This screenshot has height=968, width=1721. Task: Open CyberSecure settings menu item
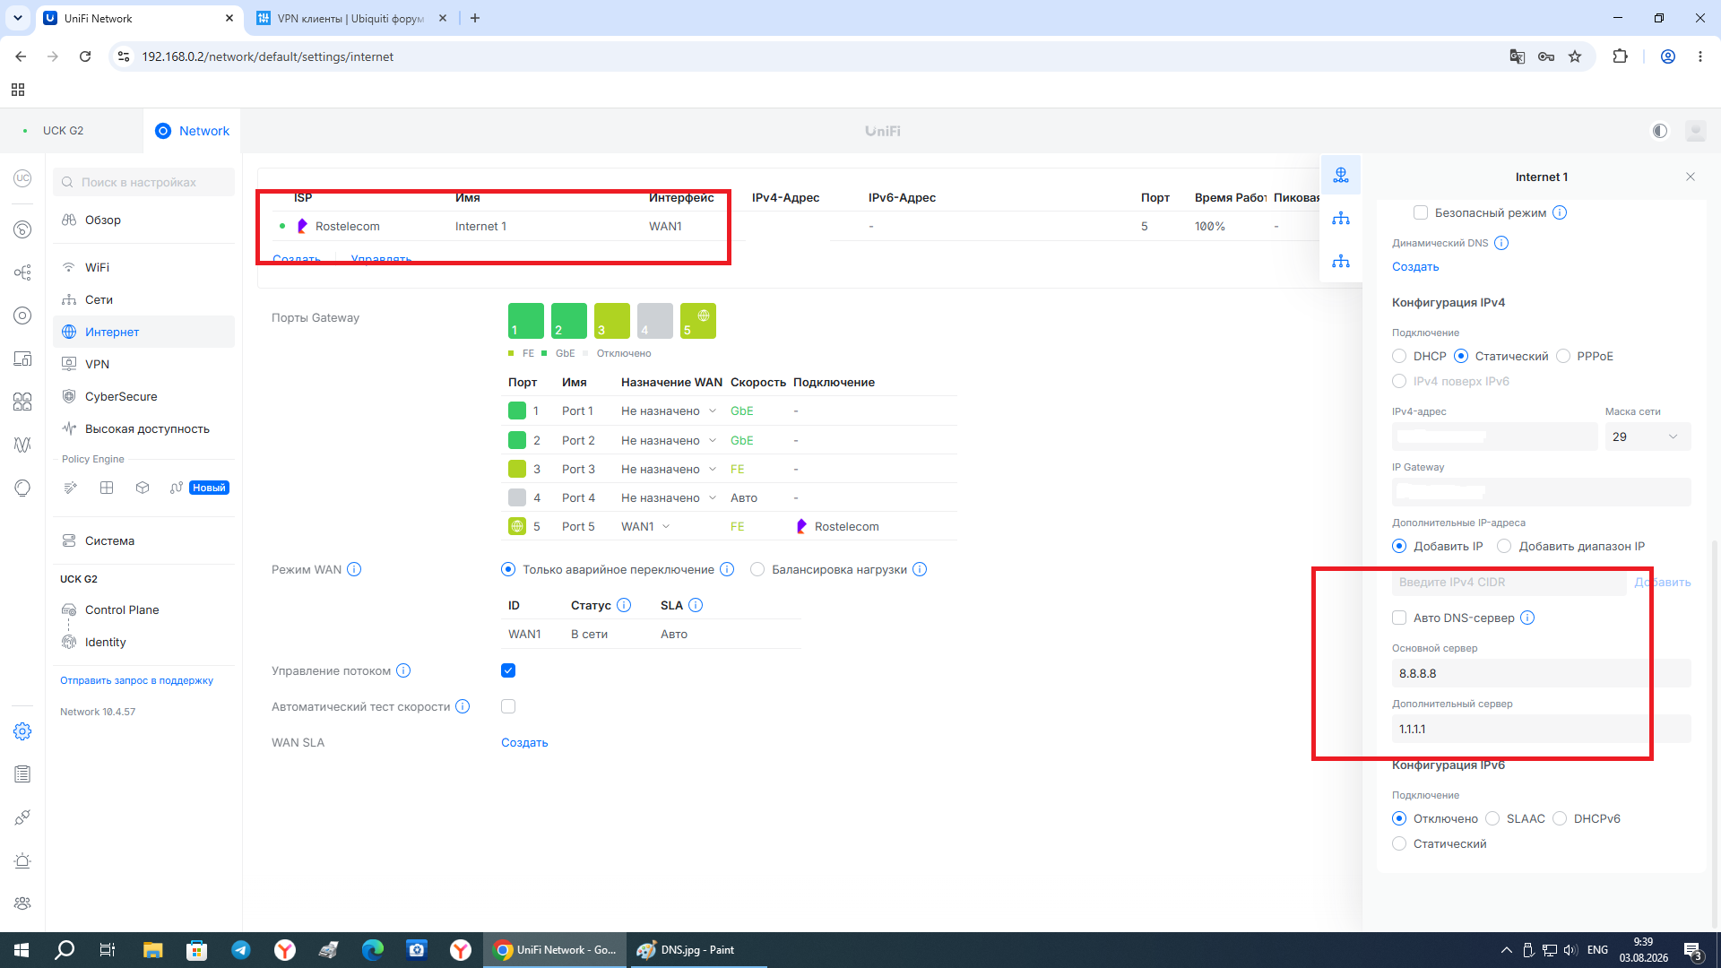[x=143, y=396]
